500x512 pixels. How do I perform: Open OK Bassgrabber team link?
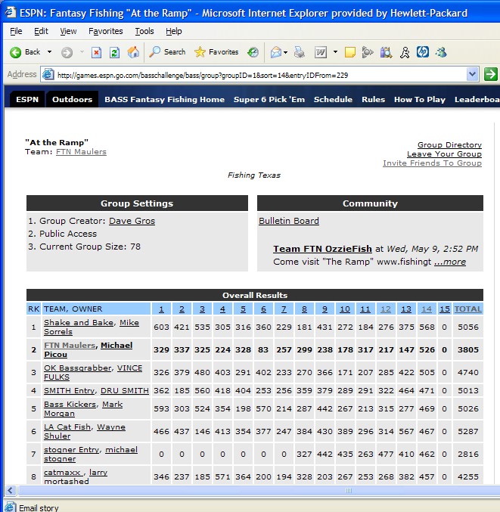(x=78, y=368)
